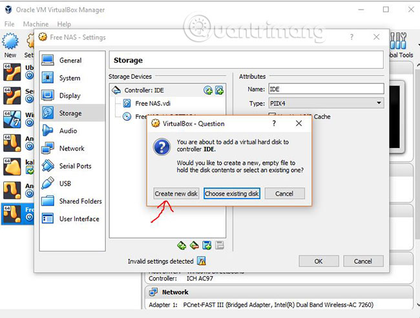Open the PIIX4 Type dropdown
Image resolution: width=420 pixels, height=318 pixels.
coord(326,103)
